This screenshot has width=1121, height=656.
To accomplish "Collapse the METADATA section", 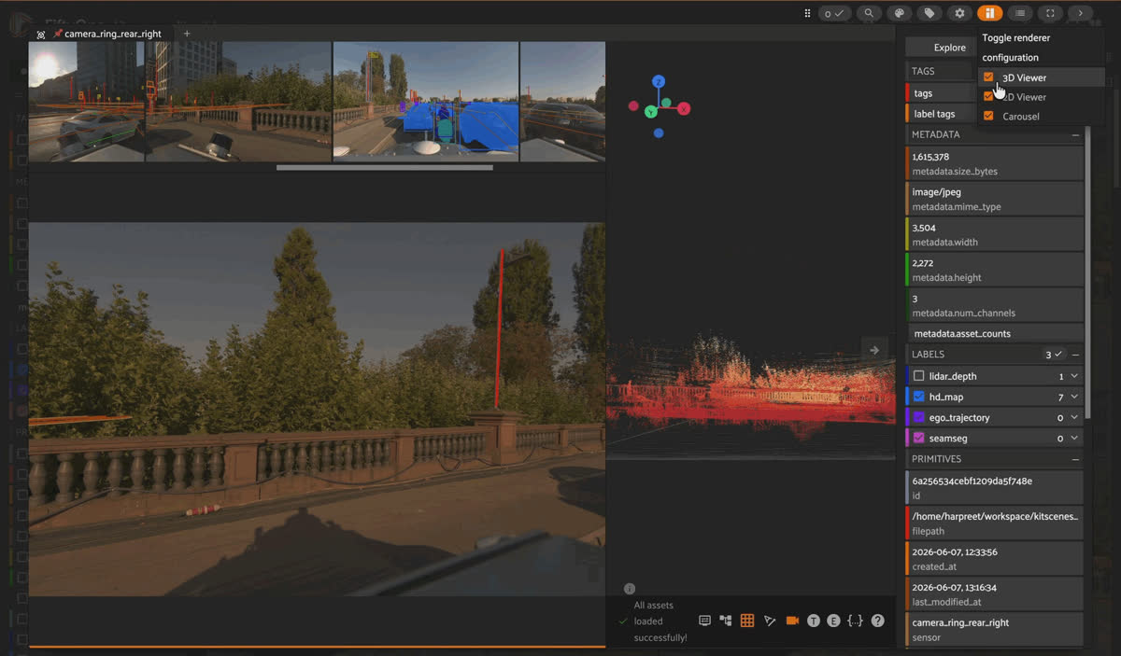I will (x=1075, y=134).
